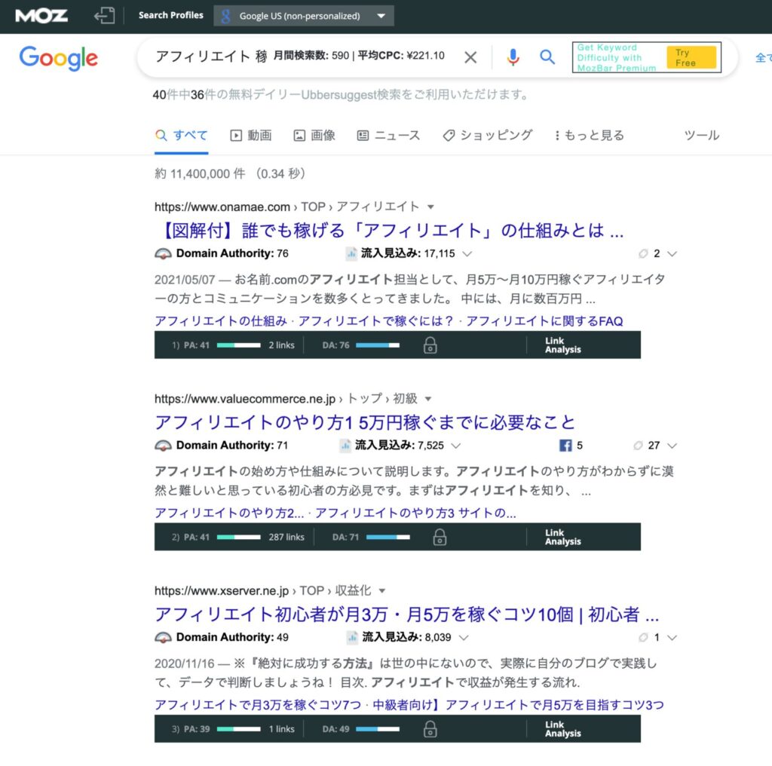Expand the 流入見込み 8,039 chevron
772x766 pixels.
(464, 638)
